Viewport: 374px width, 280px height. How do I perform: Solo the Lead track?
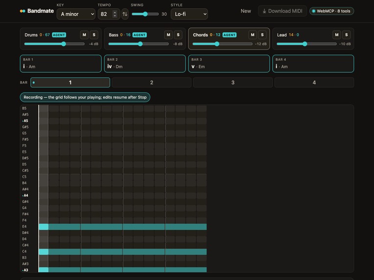347,35
